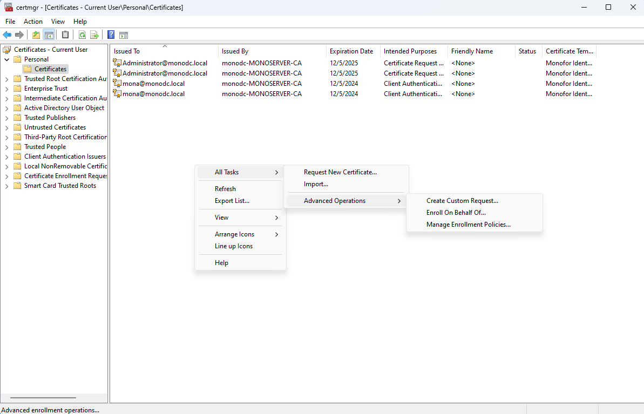This screenshot has width=644, height=414.
Task: Click Request New Certificate menu entry
Action: coord(340,172)
